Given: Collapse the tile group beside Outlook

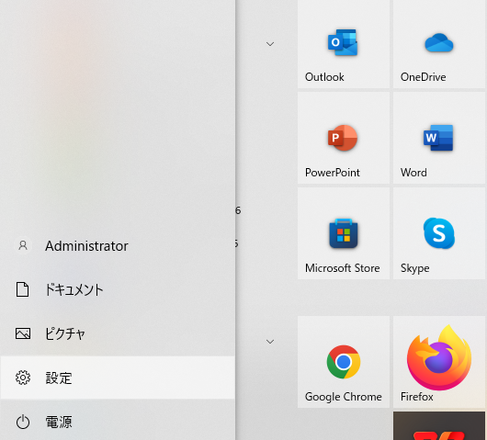Looking at the screenshot, I should [270, 44].
